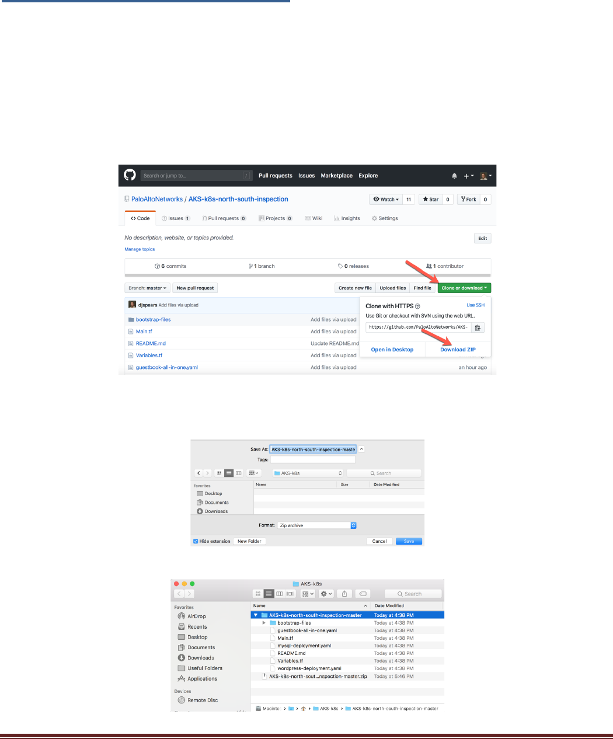
Task: Click Open in Desktop
Action: (392, 350)
